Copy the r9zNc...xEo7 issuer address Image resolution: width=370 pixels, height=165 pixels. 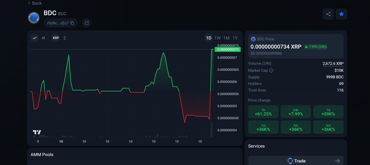pyautogui.click(x=72, y=23)
